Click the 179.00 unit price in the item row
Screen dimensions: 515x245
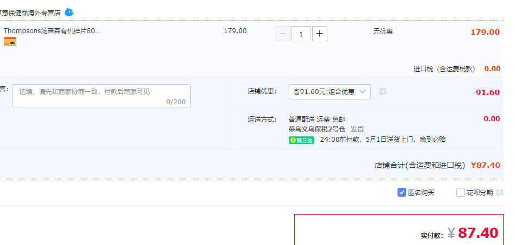[235, 31]
